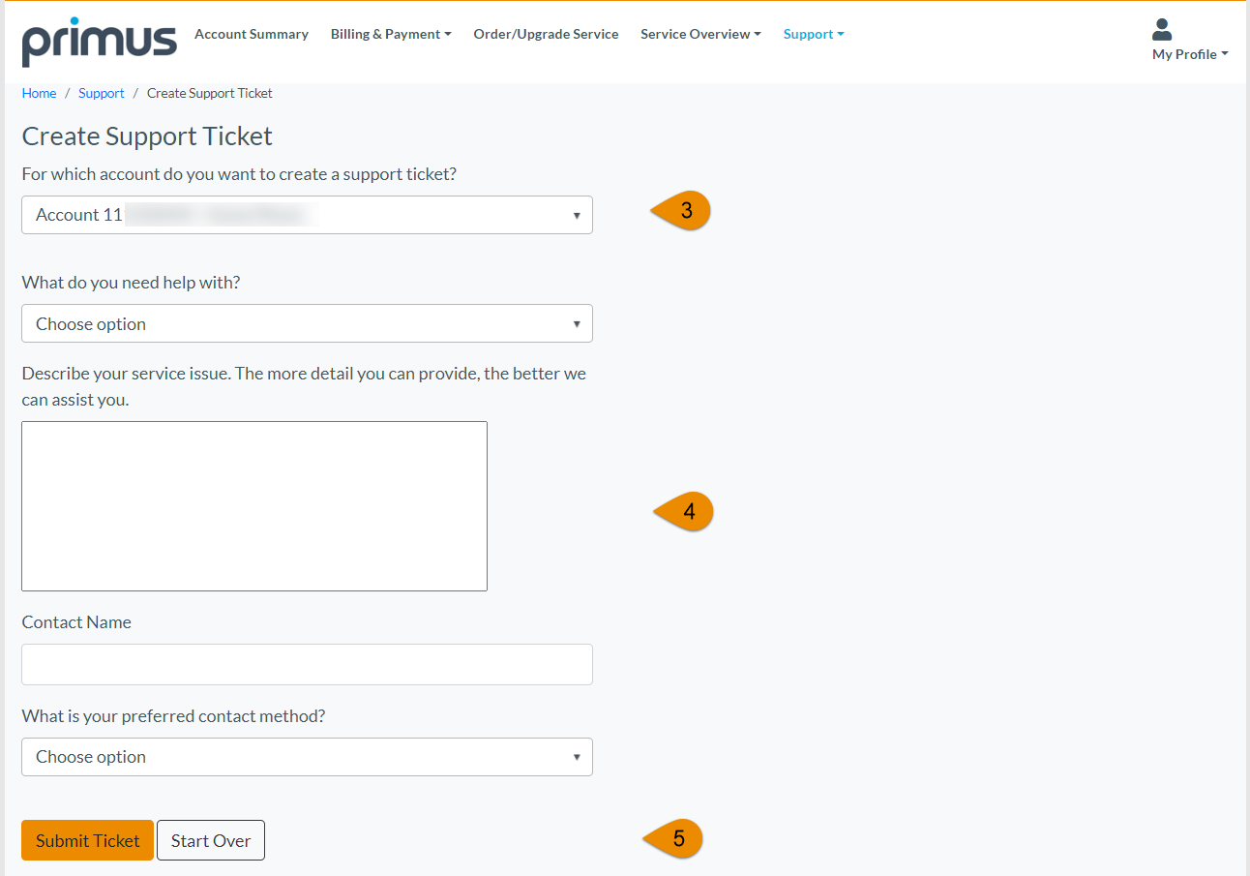
Task: Open the Billing & Payment menu
Action: [x=391, y=34]
